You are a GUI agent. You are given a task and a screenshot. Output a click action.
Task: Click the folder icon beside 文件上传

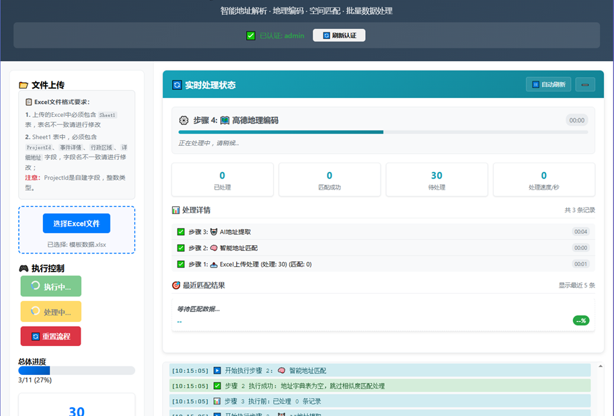pos(24,85)
